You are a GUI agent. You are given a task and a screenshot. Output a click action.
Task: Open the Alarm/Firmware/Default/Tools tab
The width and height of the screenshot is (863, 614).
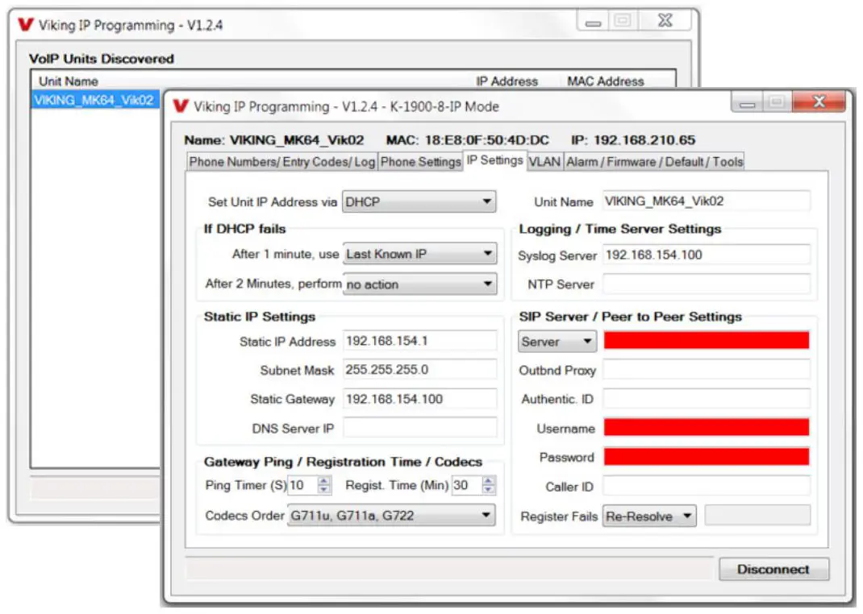(656, 160)
